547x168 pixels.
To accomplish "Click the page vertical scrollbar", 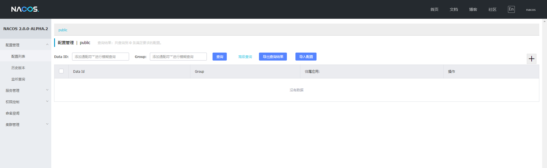I will coord(544,93).
